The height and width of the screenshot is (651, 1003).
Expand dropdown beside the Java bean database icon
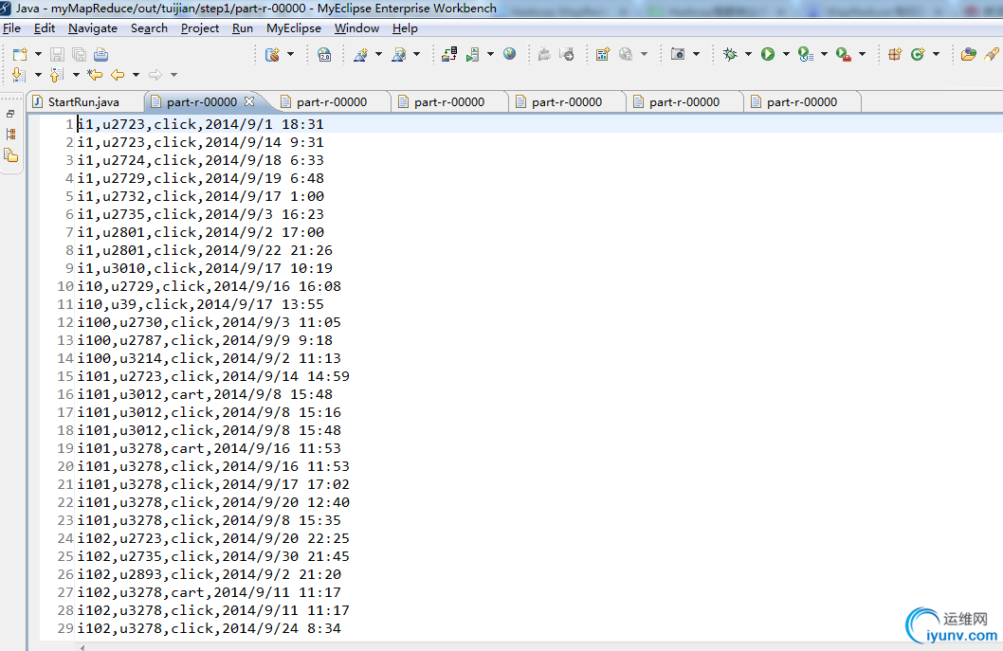coord(290,54)
